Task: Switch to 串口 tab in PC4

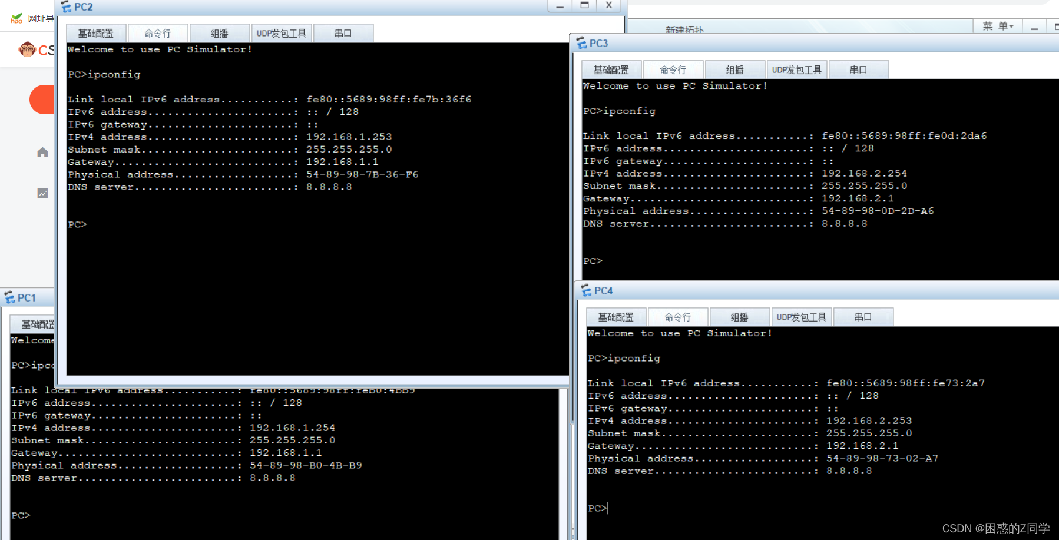Action: tap(863, 317)
